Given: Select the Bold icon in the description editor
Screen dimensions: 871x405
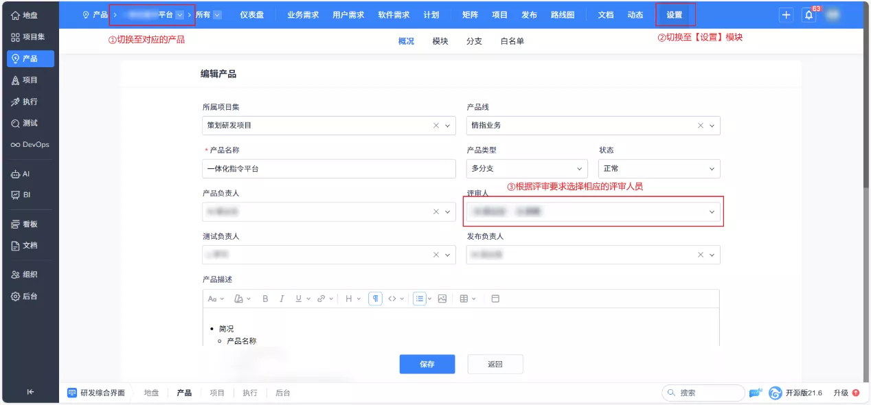Looking at the screenshot, I should (266, 298).
